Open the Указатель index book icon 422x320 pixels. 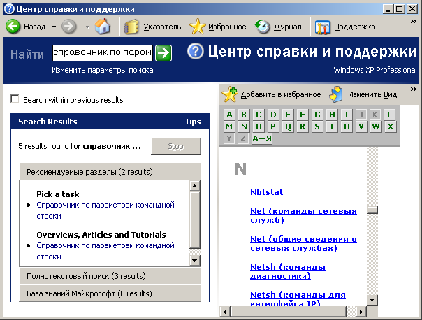point(131,27)
